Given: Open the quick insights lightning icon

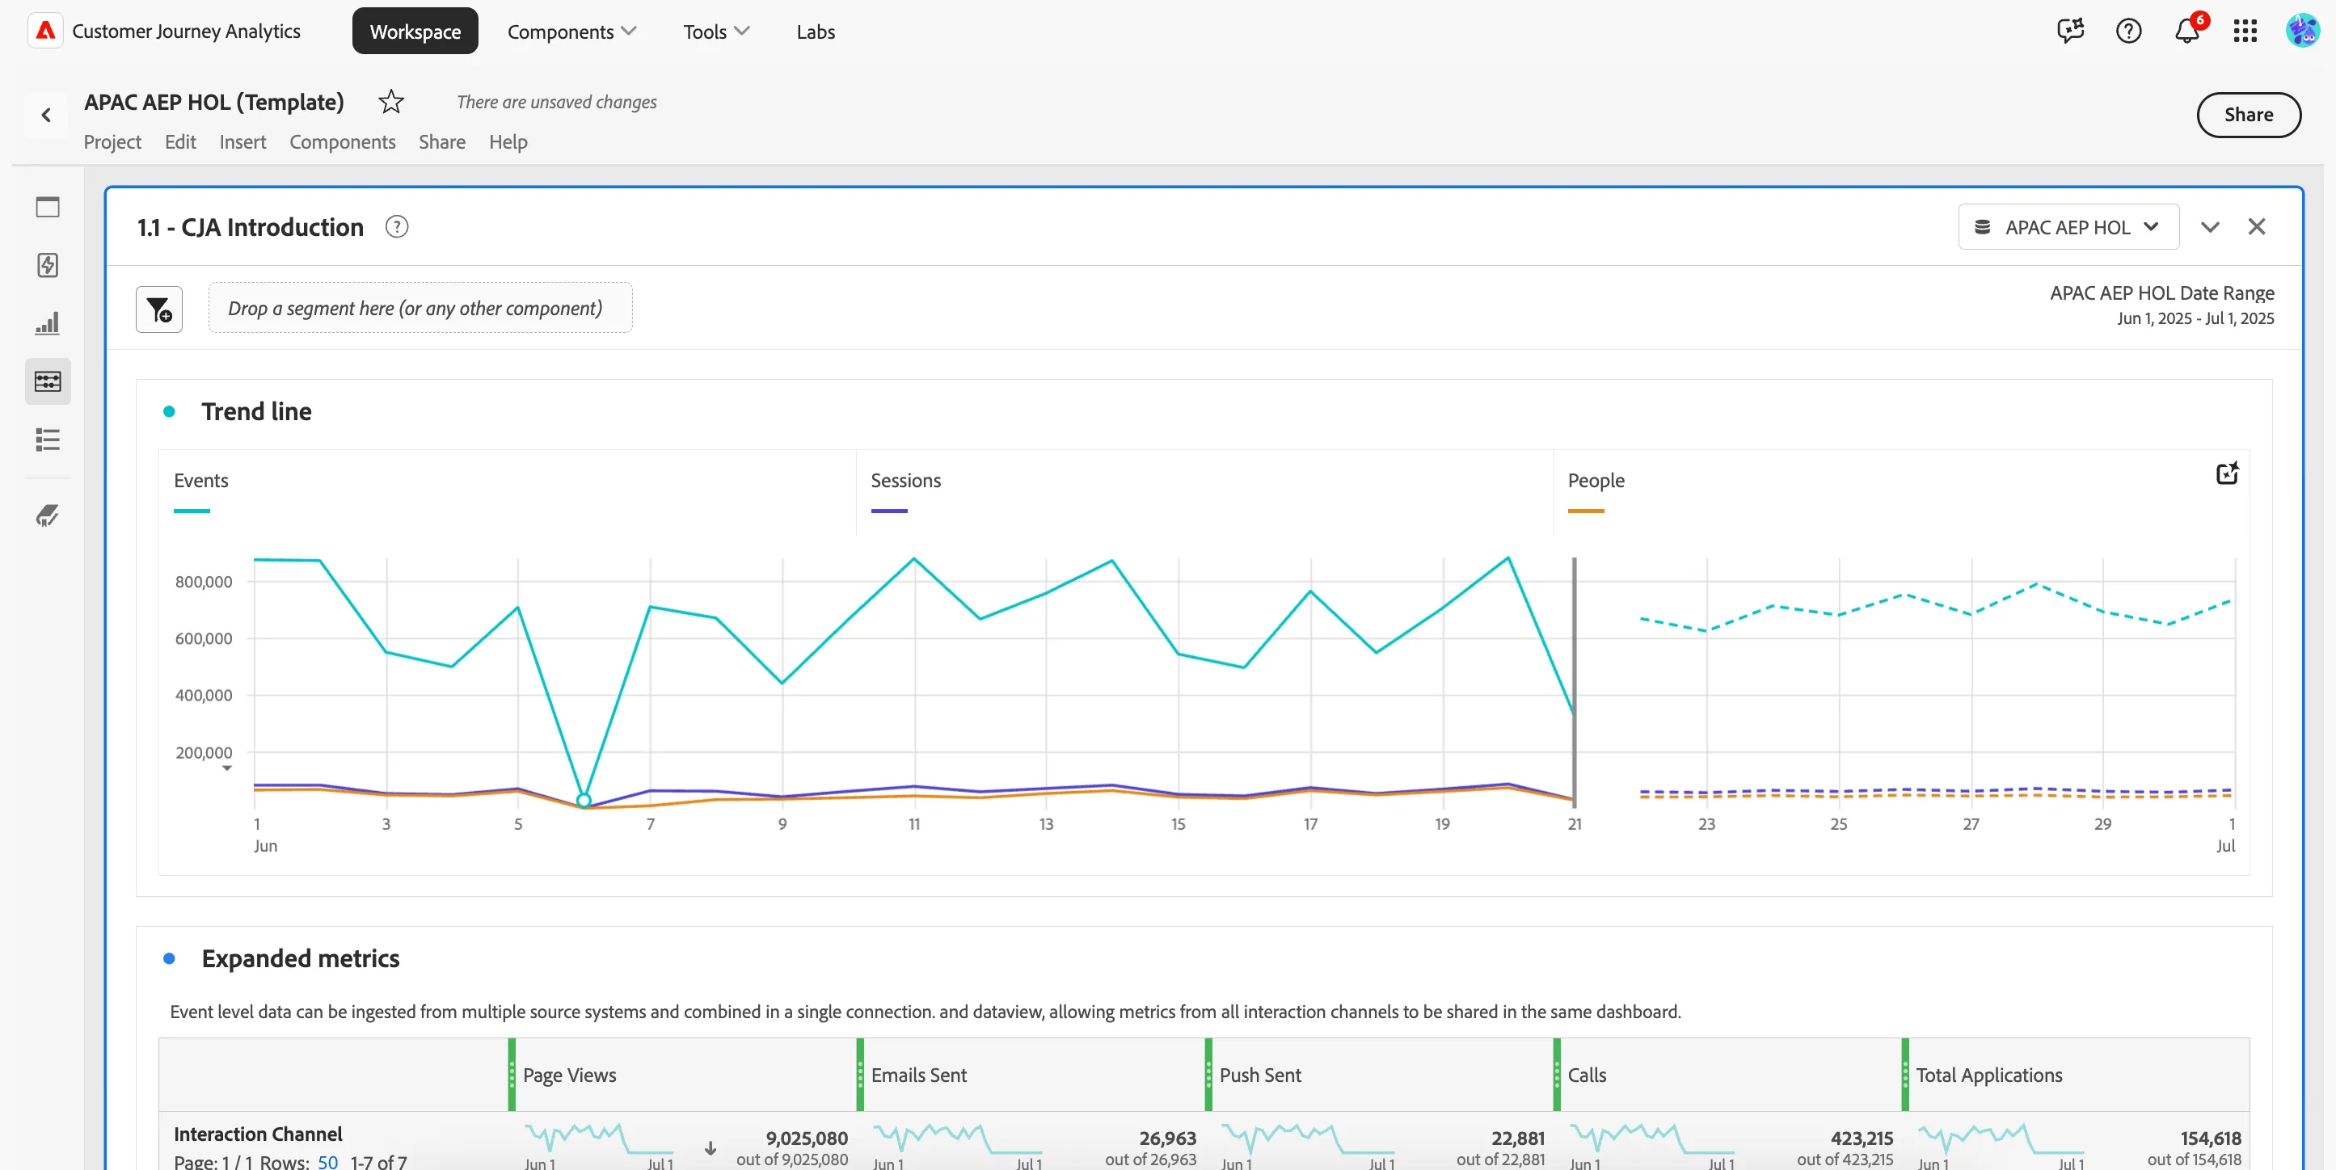Looking at the screenshot, I should click(x=48, y=265).
